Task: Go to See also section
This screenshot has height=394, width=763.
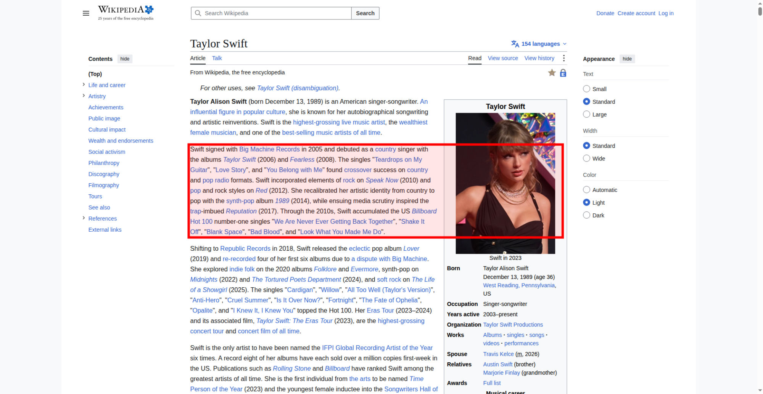Action: 99,207
